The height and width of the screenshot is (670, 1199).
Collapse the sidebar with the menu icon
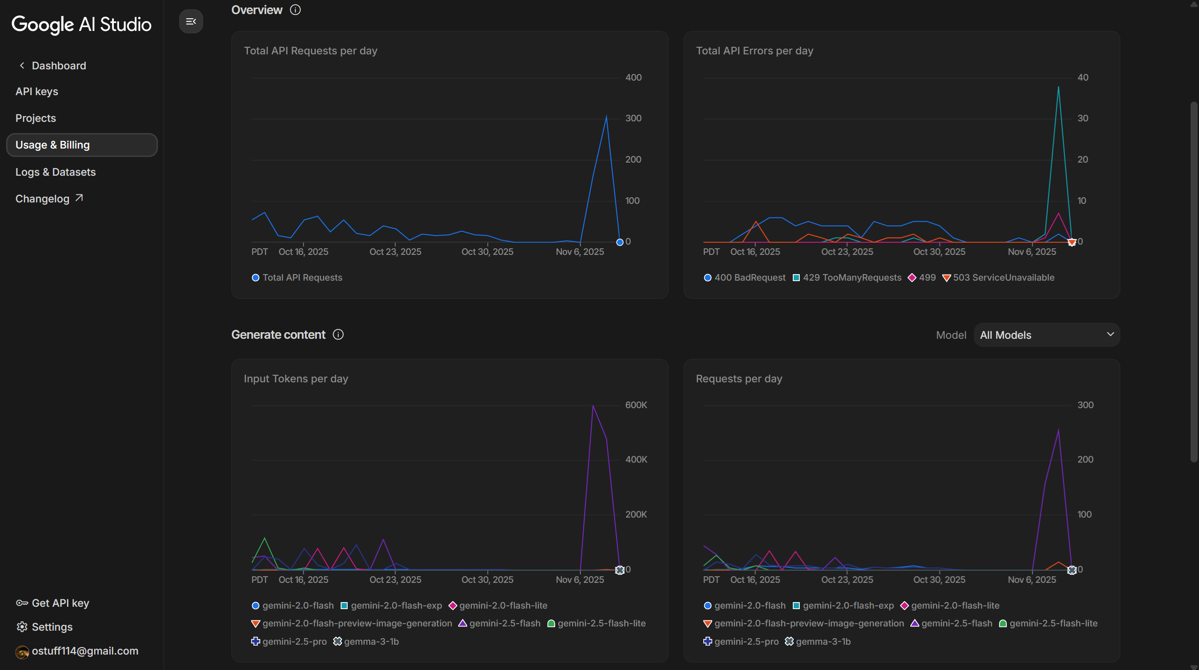point(191,21)
